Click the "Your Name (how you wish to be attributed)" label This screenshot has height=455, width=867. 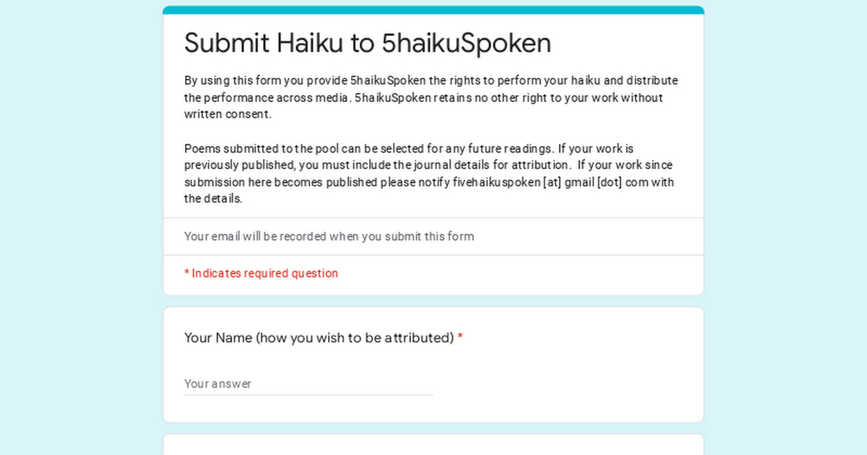point(319,337)
